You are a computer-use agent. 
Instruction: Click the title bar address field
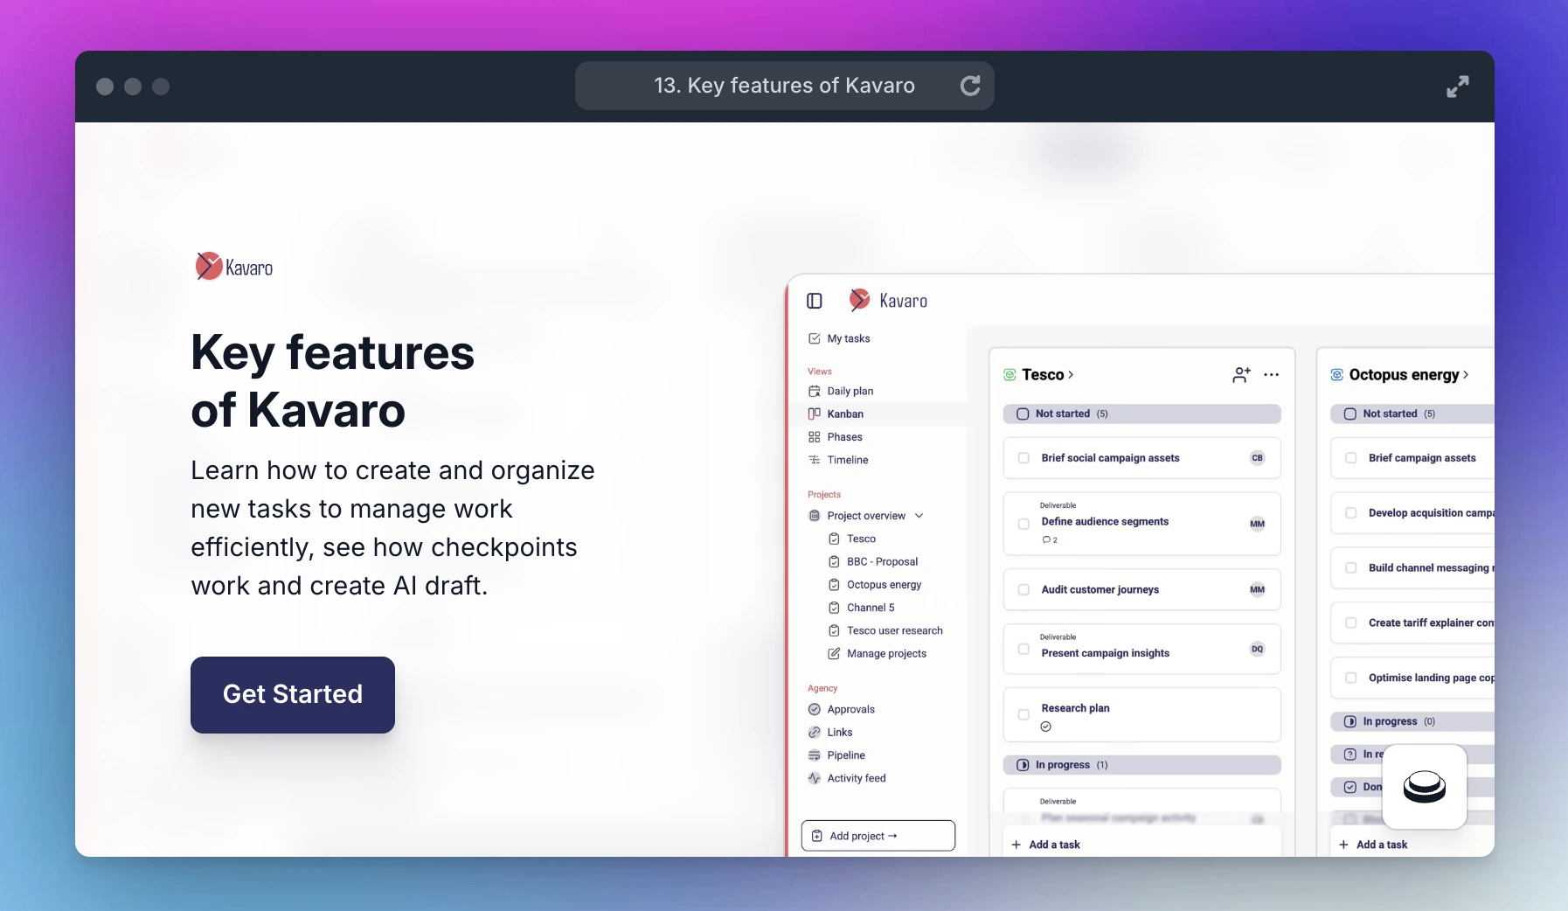pos(785,86)
